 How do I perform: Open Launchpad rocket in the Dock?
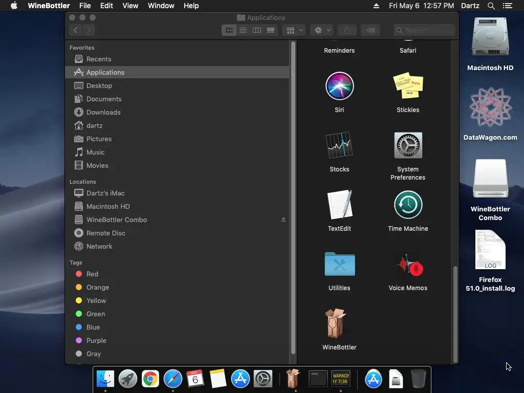pyautogui.click(x=127, y=379)
